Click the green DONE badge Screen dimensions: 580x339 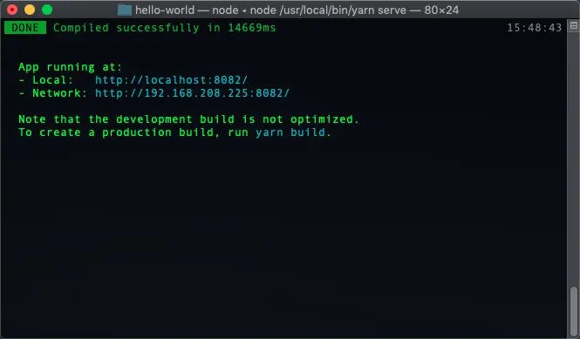pyautogui.click(x=25, y=28)
